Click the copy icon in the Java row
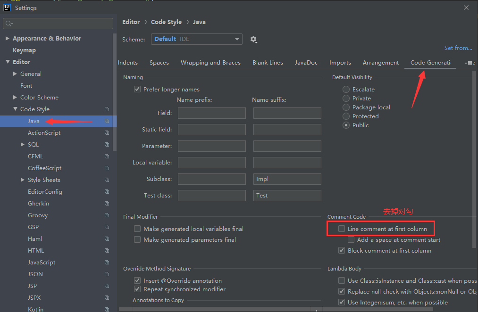Screen dimensions: 478x312 [x=107, y=121]
